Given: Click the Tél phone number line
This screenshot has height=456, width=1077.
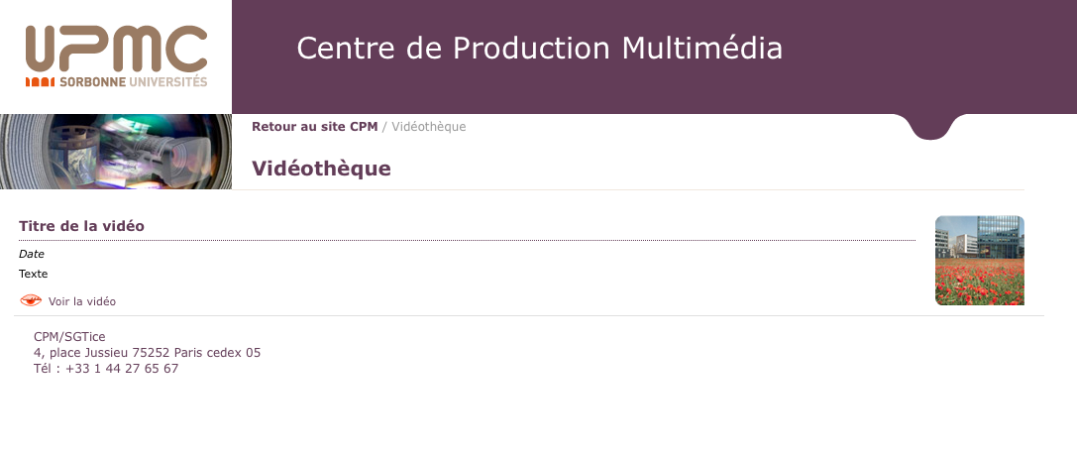Looking at the screenshot, I should (106, 369).
